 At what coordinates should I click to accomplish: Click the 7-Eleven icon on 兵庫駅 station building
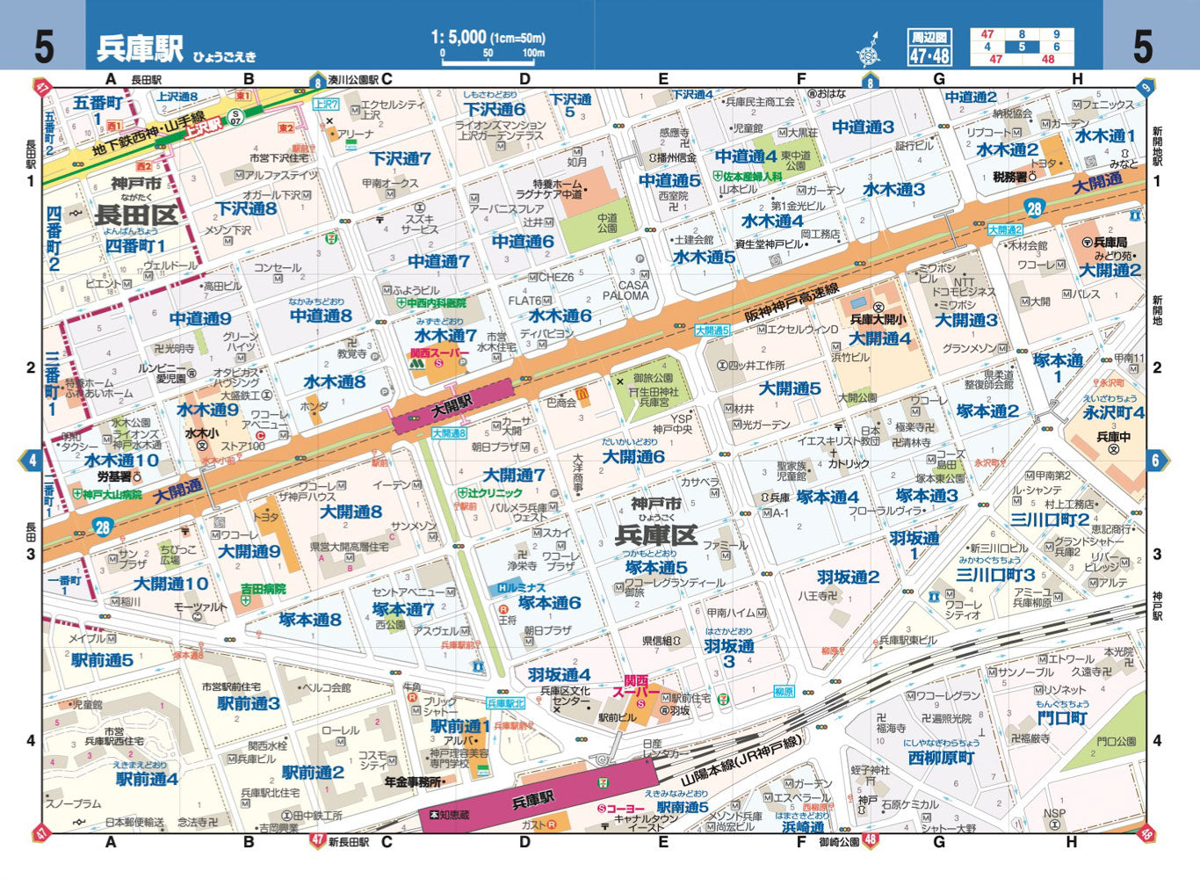(x=604, y=780)
